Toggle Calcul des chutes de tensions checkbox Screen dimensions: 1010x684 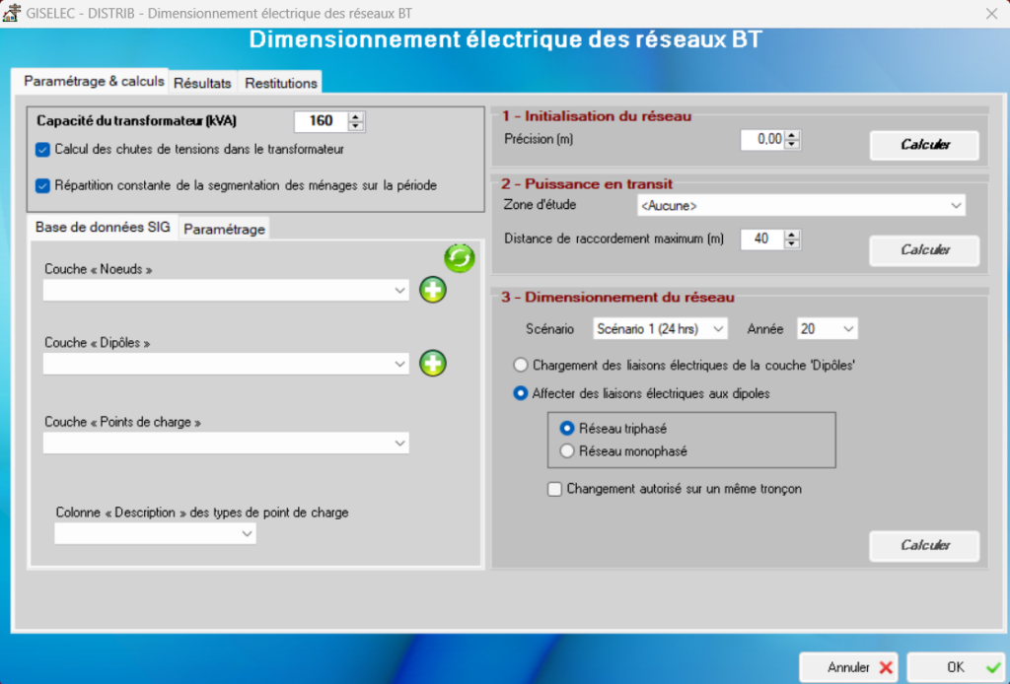pyautogui.click(x=42, y=150)
